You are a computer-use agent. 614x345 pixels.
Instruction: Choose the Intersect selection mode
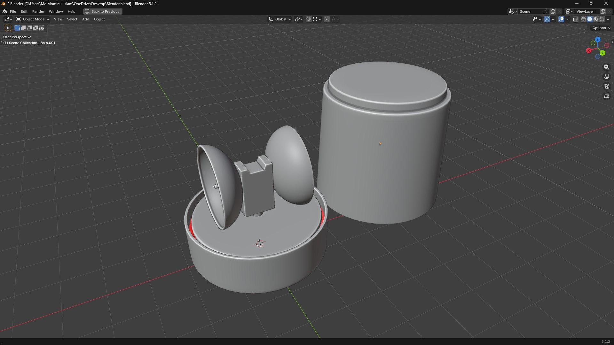42,28
